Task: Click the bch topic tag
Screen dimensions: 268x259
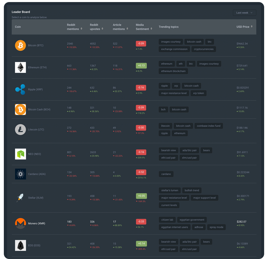Action: coord(163,110)
